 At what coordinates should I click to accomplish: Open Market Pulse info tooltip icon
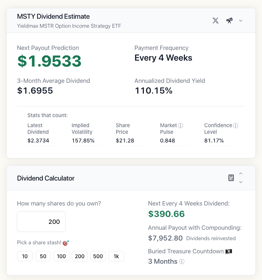[x=181, y=126]
